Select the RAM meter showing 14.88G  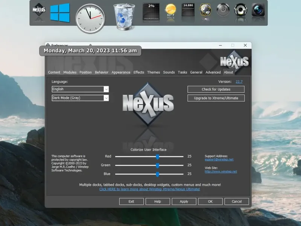(x=188, y=10)
